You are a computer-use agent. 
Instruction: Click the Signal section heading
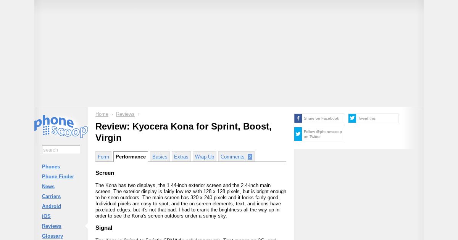[x=104, y=228]
